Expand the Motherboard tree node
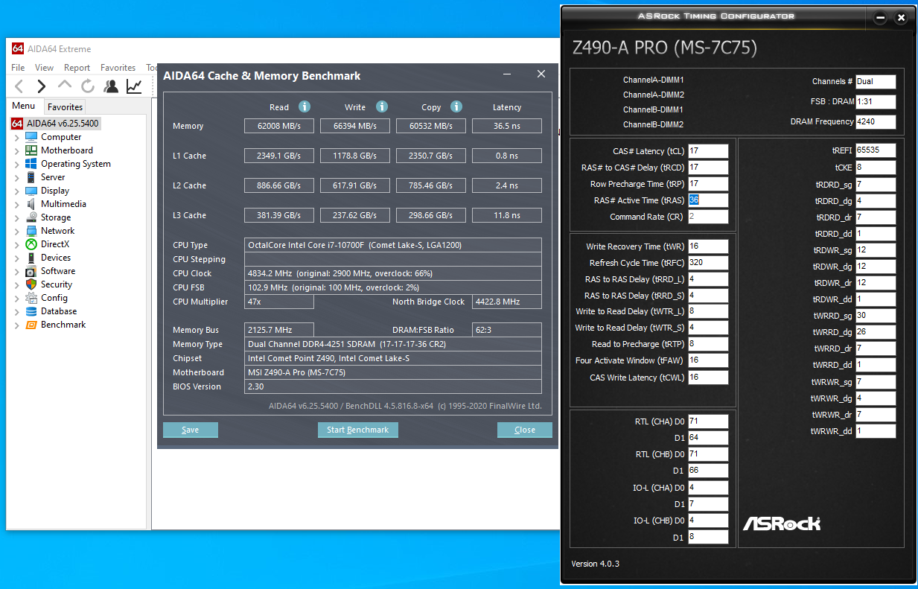Screen dimensions: 918x589 click(17, 150)
